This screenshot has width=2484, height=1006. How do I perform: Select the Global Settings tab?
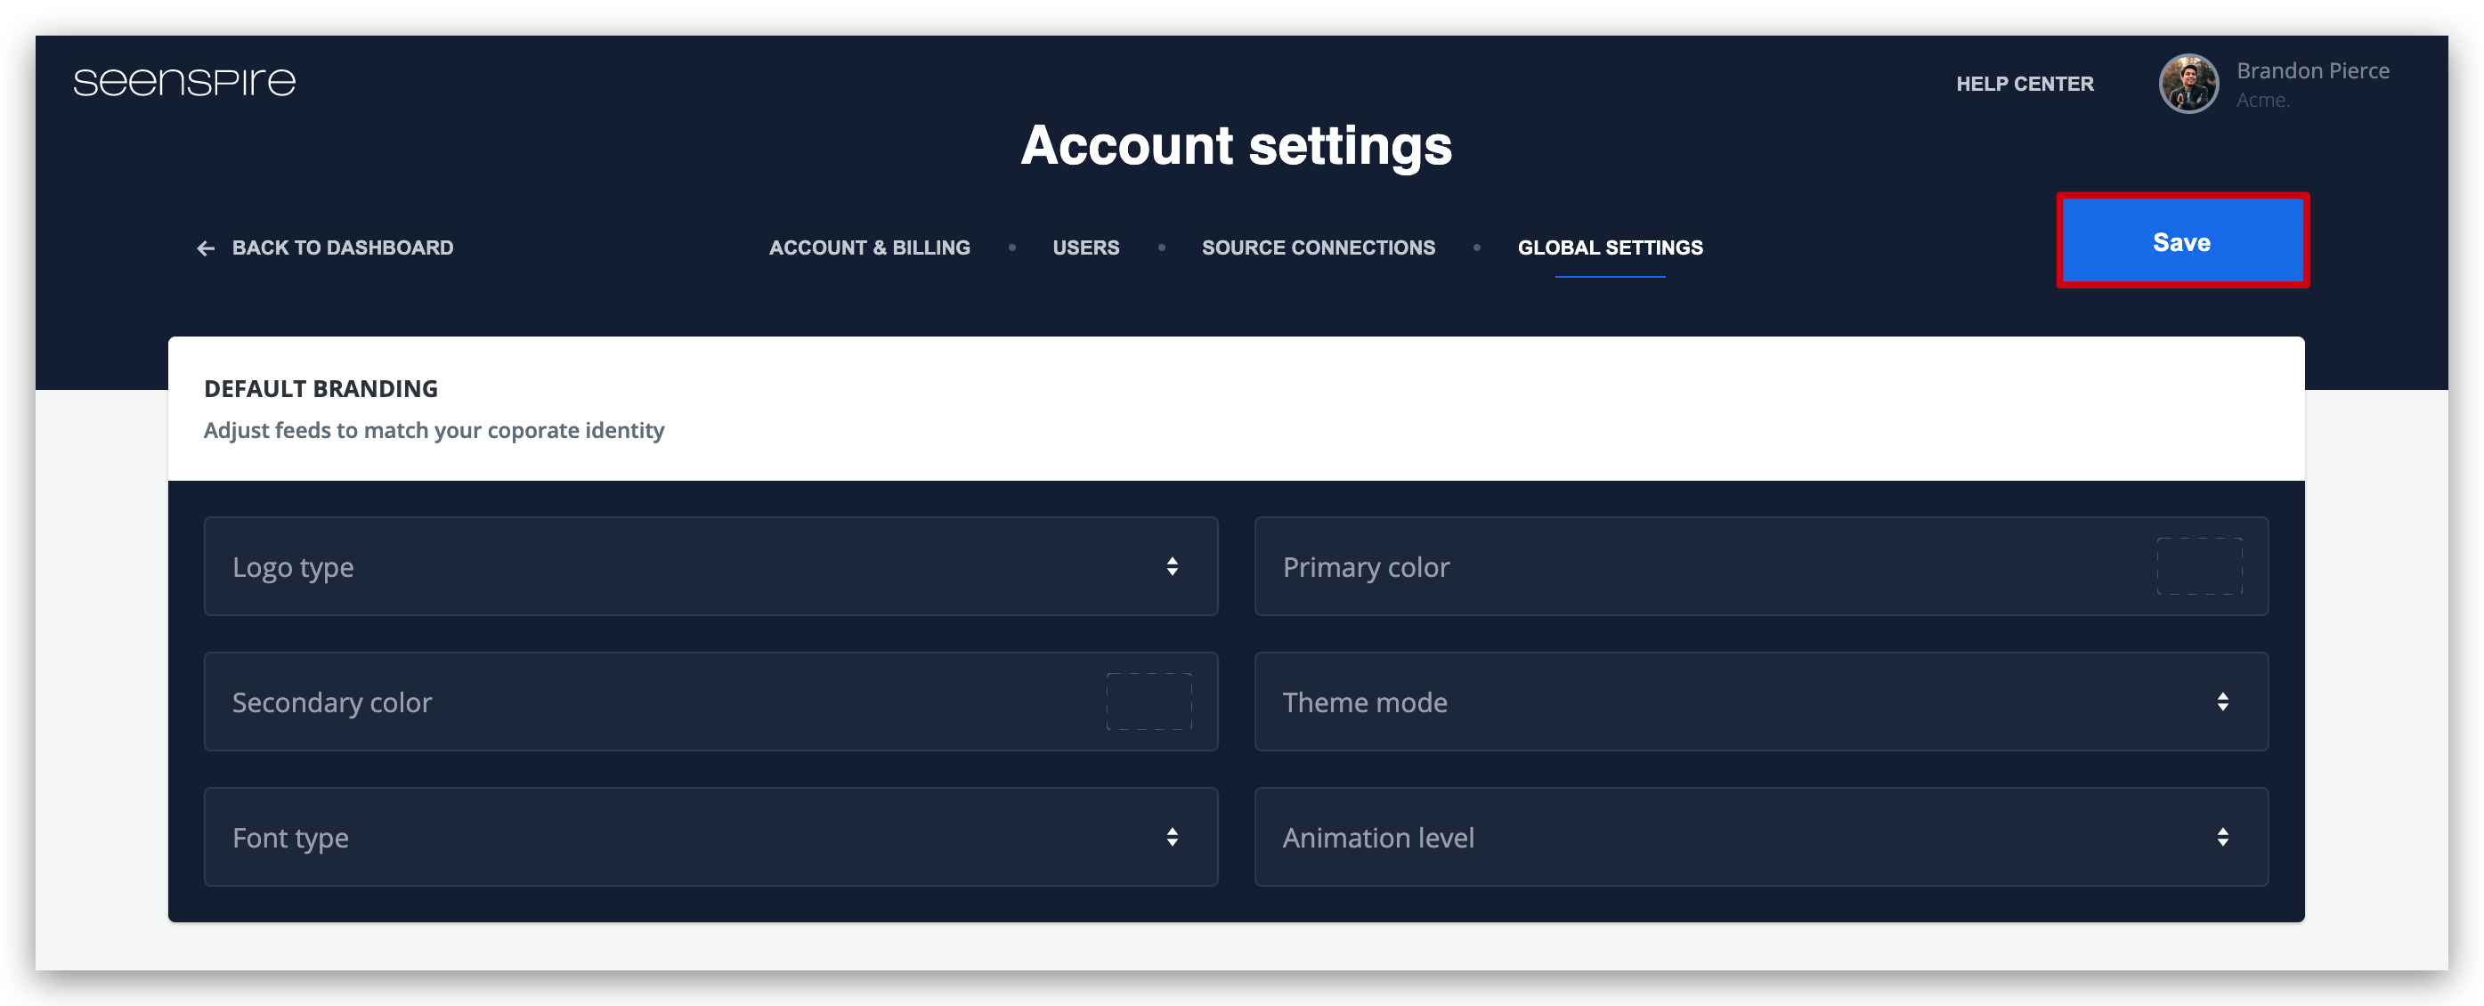pyautogui.click(x=1610, y=247)
